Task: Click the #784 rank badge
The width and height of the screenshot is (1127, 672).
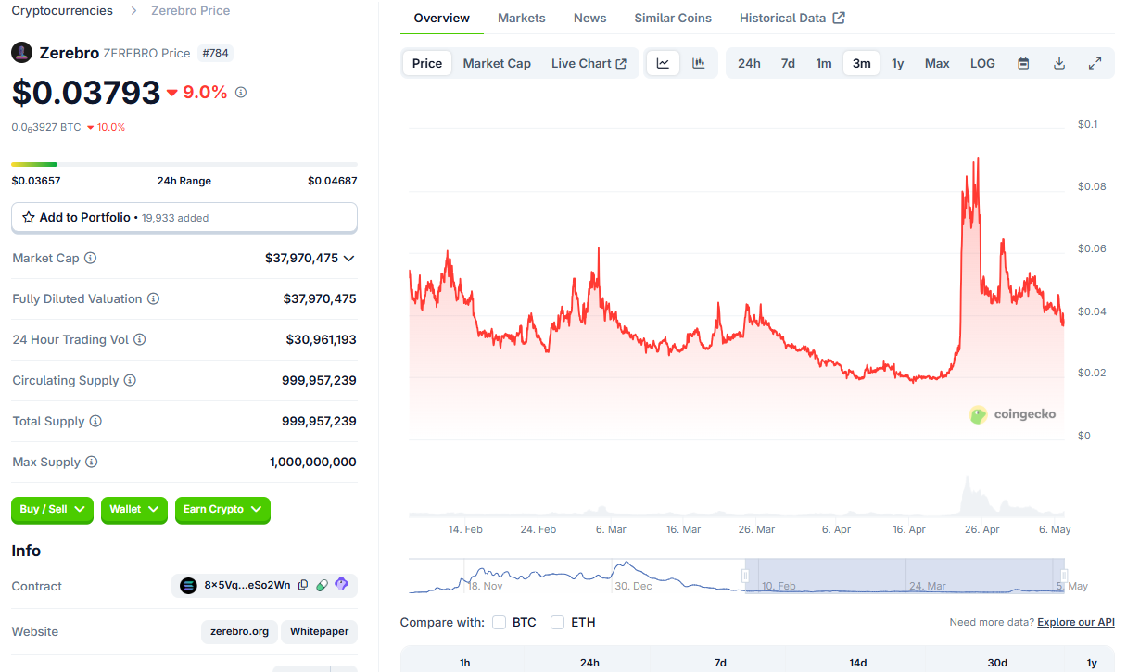Action: click(x=215, y=53)
